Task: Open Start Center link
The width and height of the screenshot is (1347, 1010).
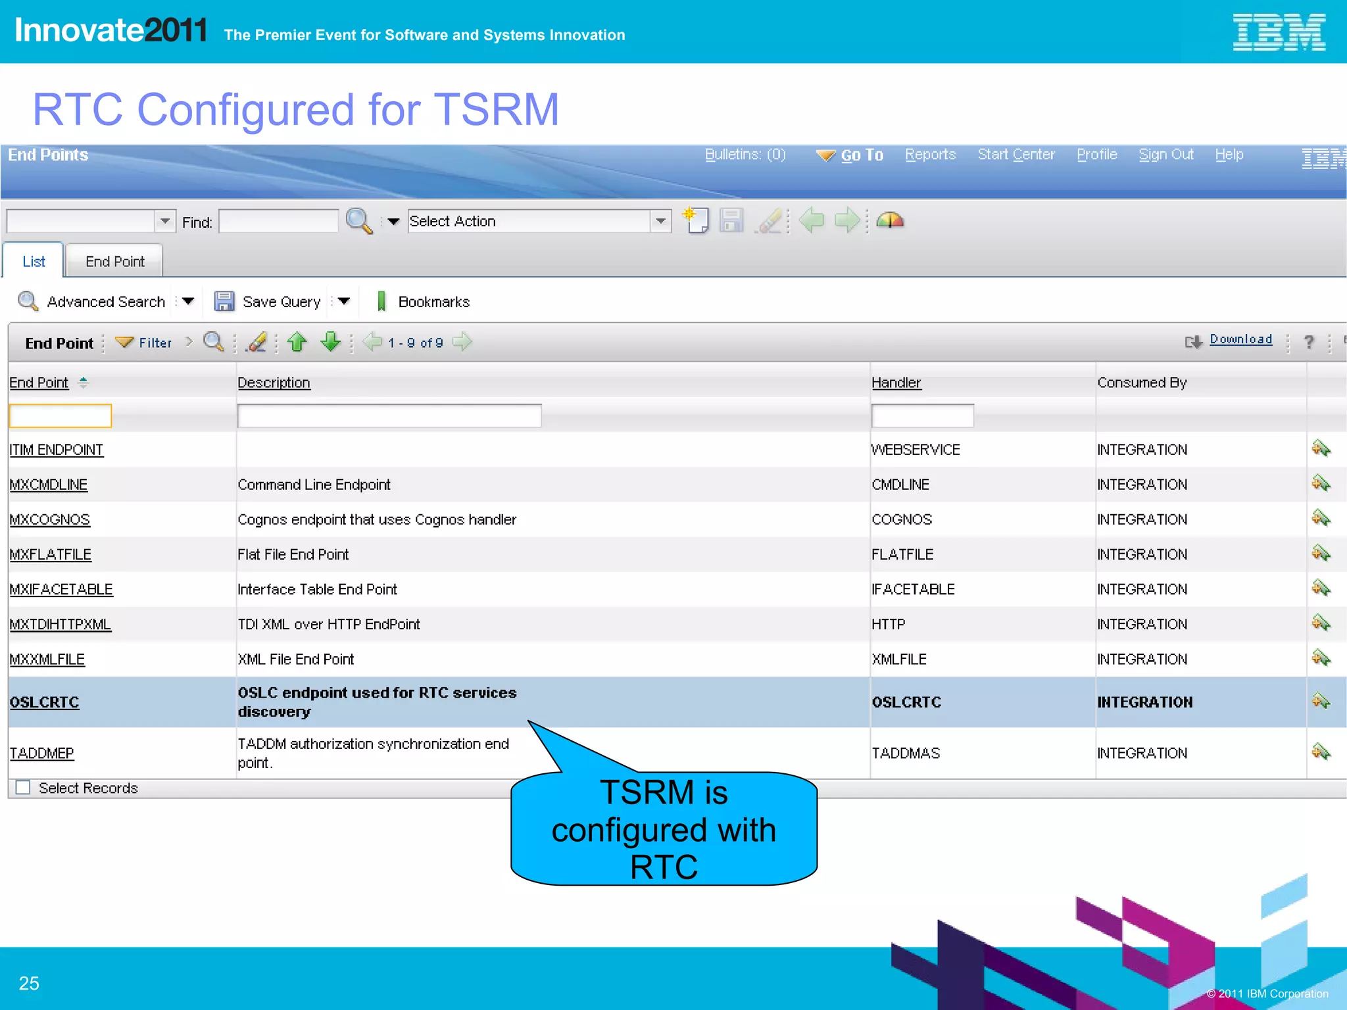Action: click(x=1016, y=155)
